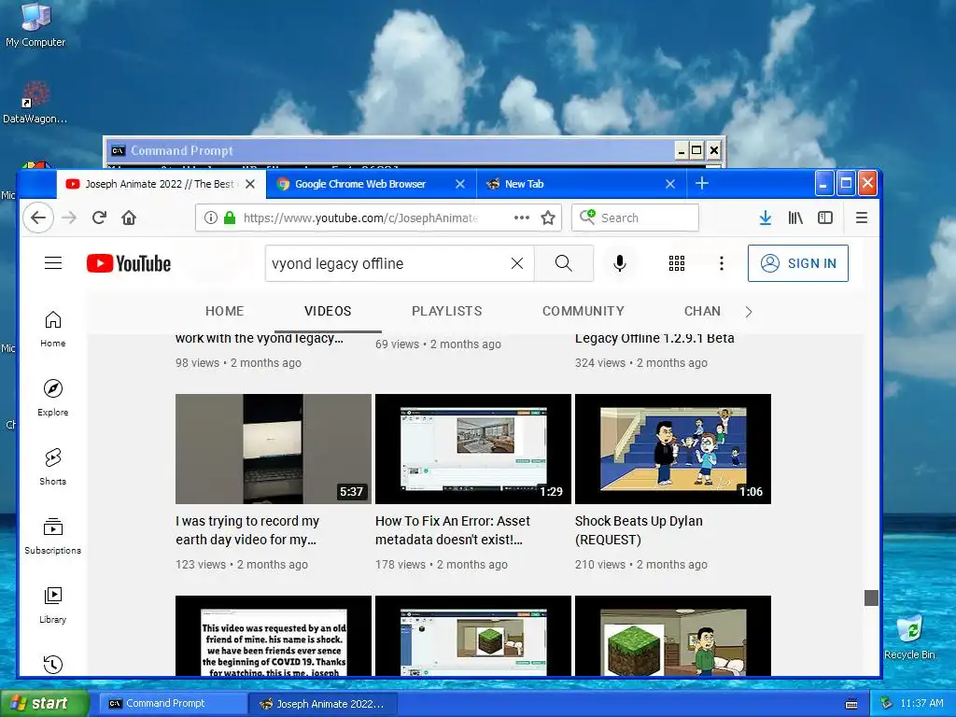Open channel PLAYLISTS tab
The height and width of the screenshot is (717, 956).
pos(447,311)
